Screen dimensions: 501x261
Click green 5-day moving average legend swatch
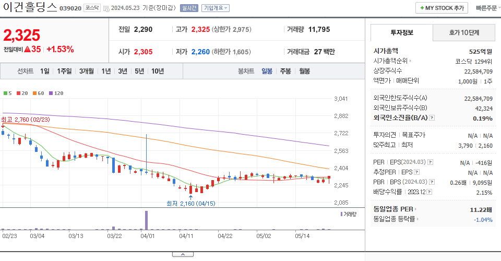tap(5, 93)
